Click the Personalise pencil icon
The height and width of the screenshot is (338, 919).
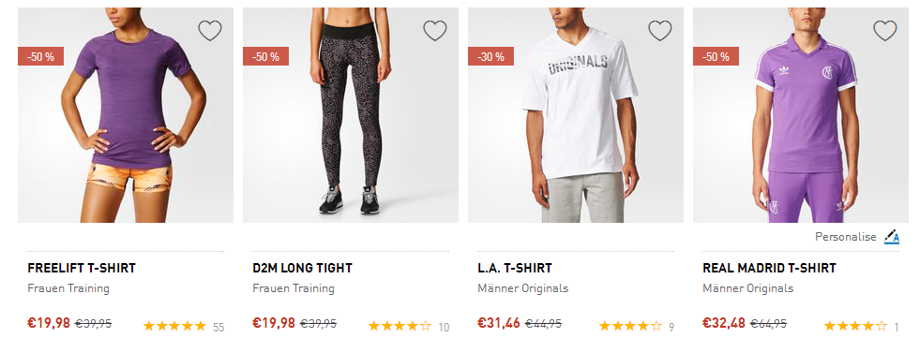892,237
